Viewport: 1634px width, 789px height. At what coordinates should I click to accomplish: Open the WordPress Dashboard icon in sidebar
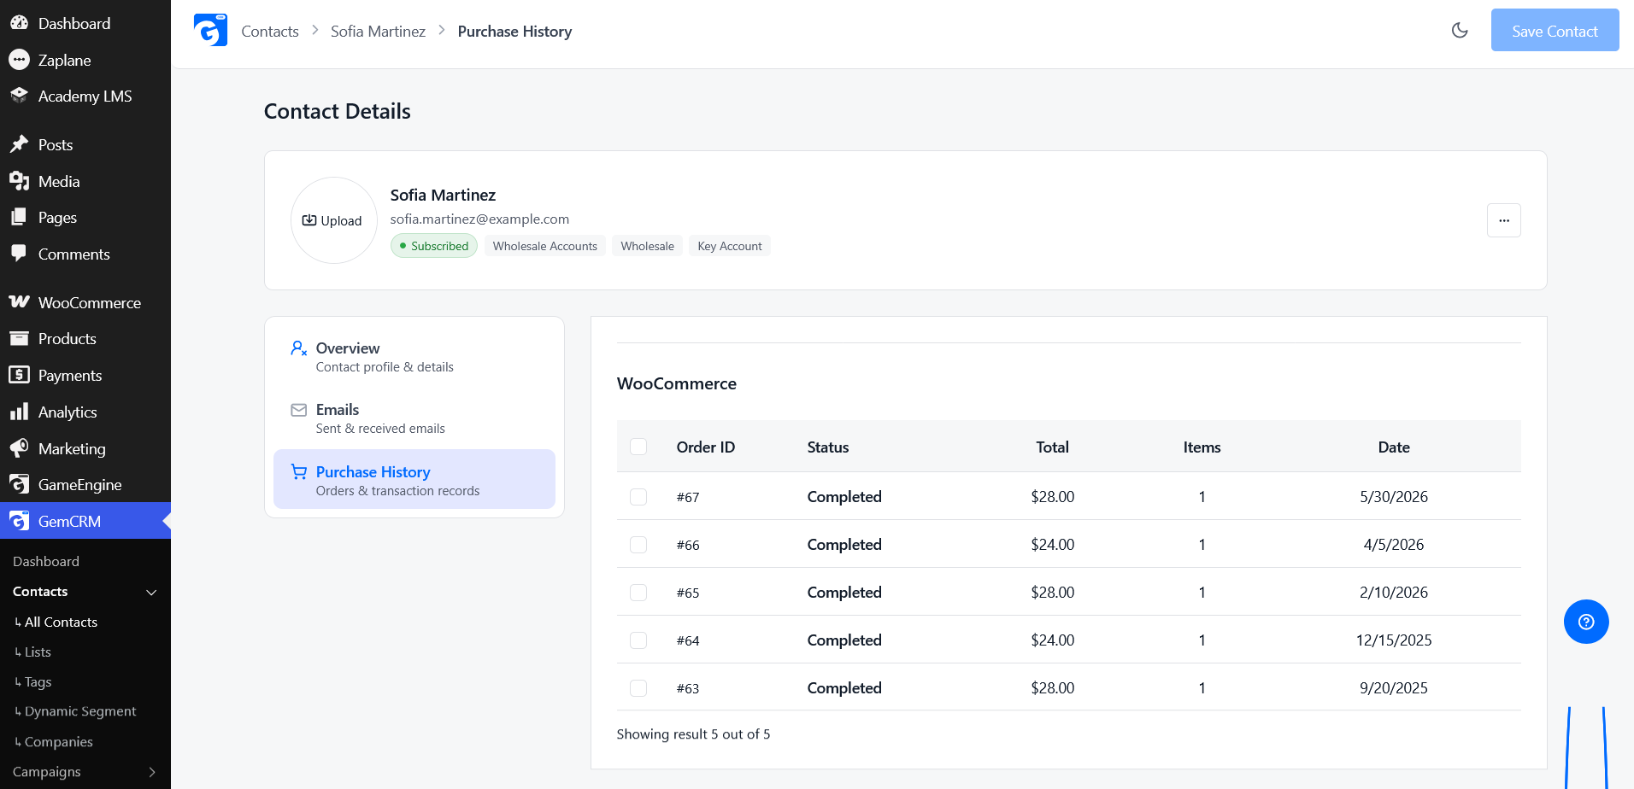(19, 23)
